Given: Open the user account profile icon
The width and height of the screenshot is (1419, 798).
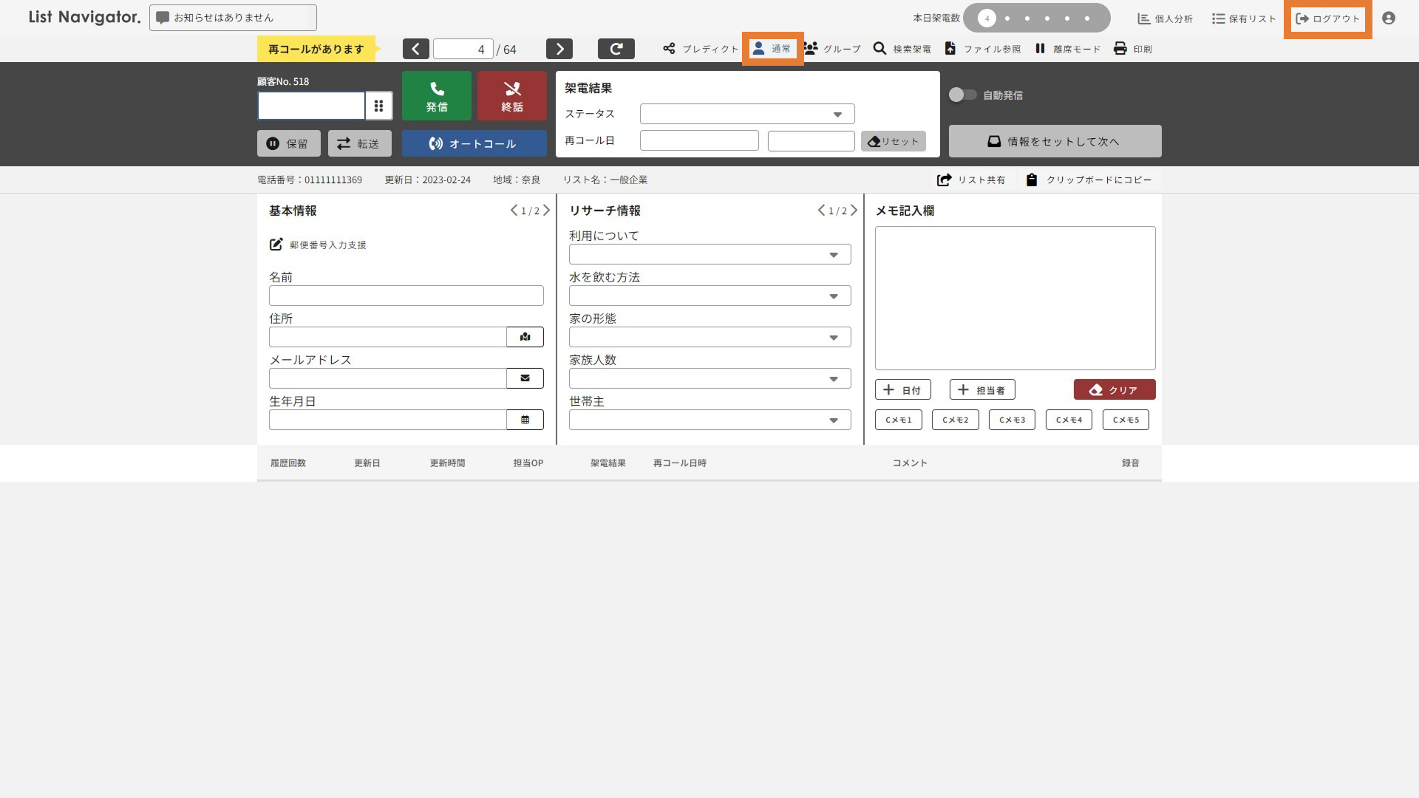Looking at the screenshot, I should pyautogui.click(x=1388, y=18).
